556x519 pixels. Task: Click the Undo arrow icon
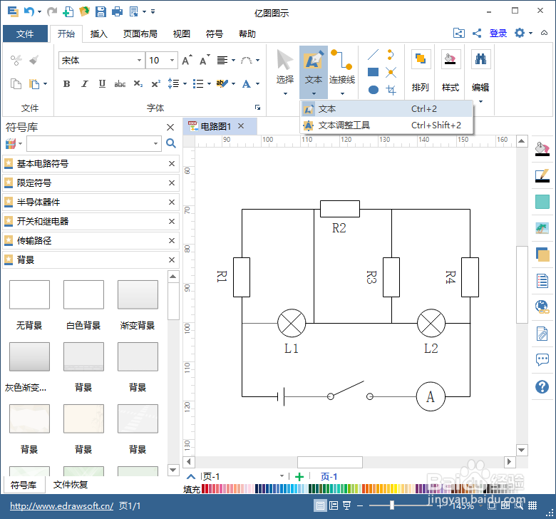point(29,11)
